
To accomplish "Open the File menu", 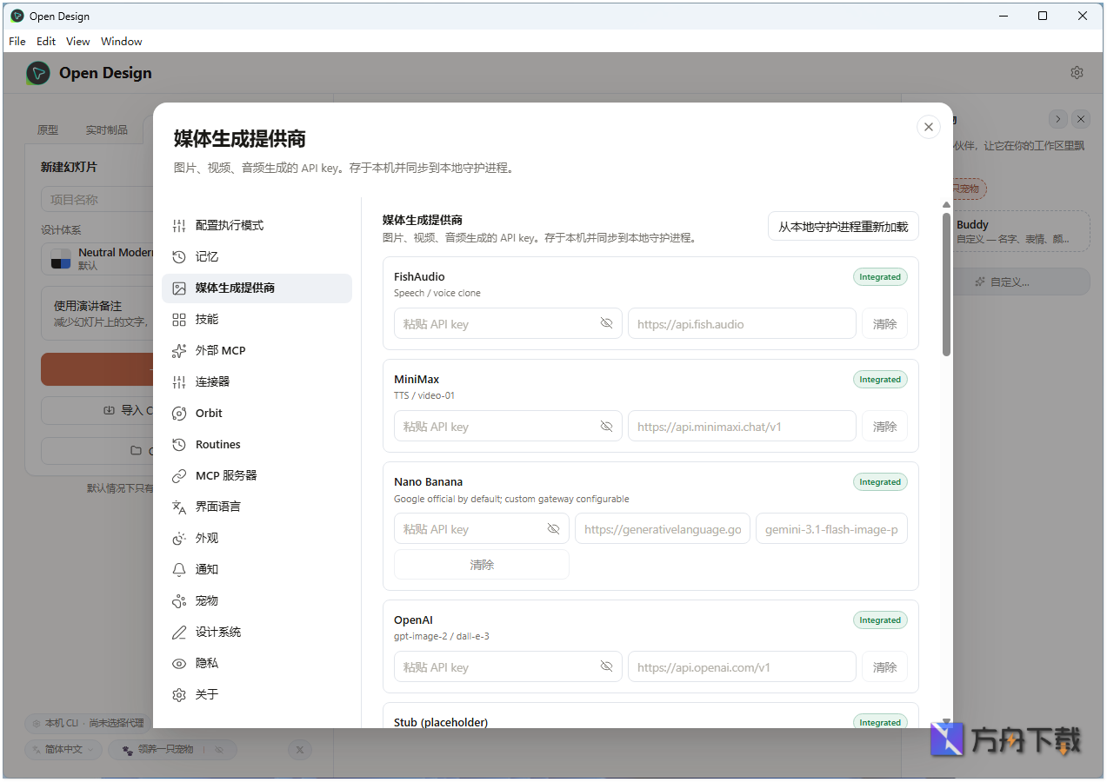I will [x=17, y=41].
